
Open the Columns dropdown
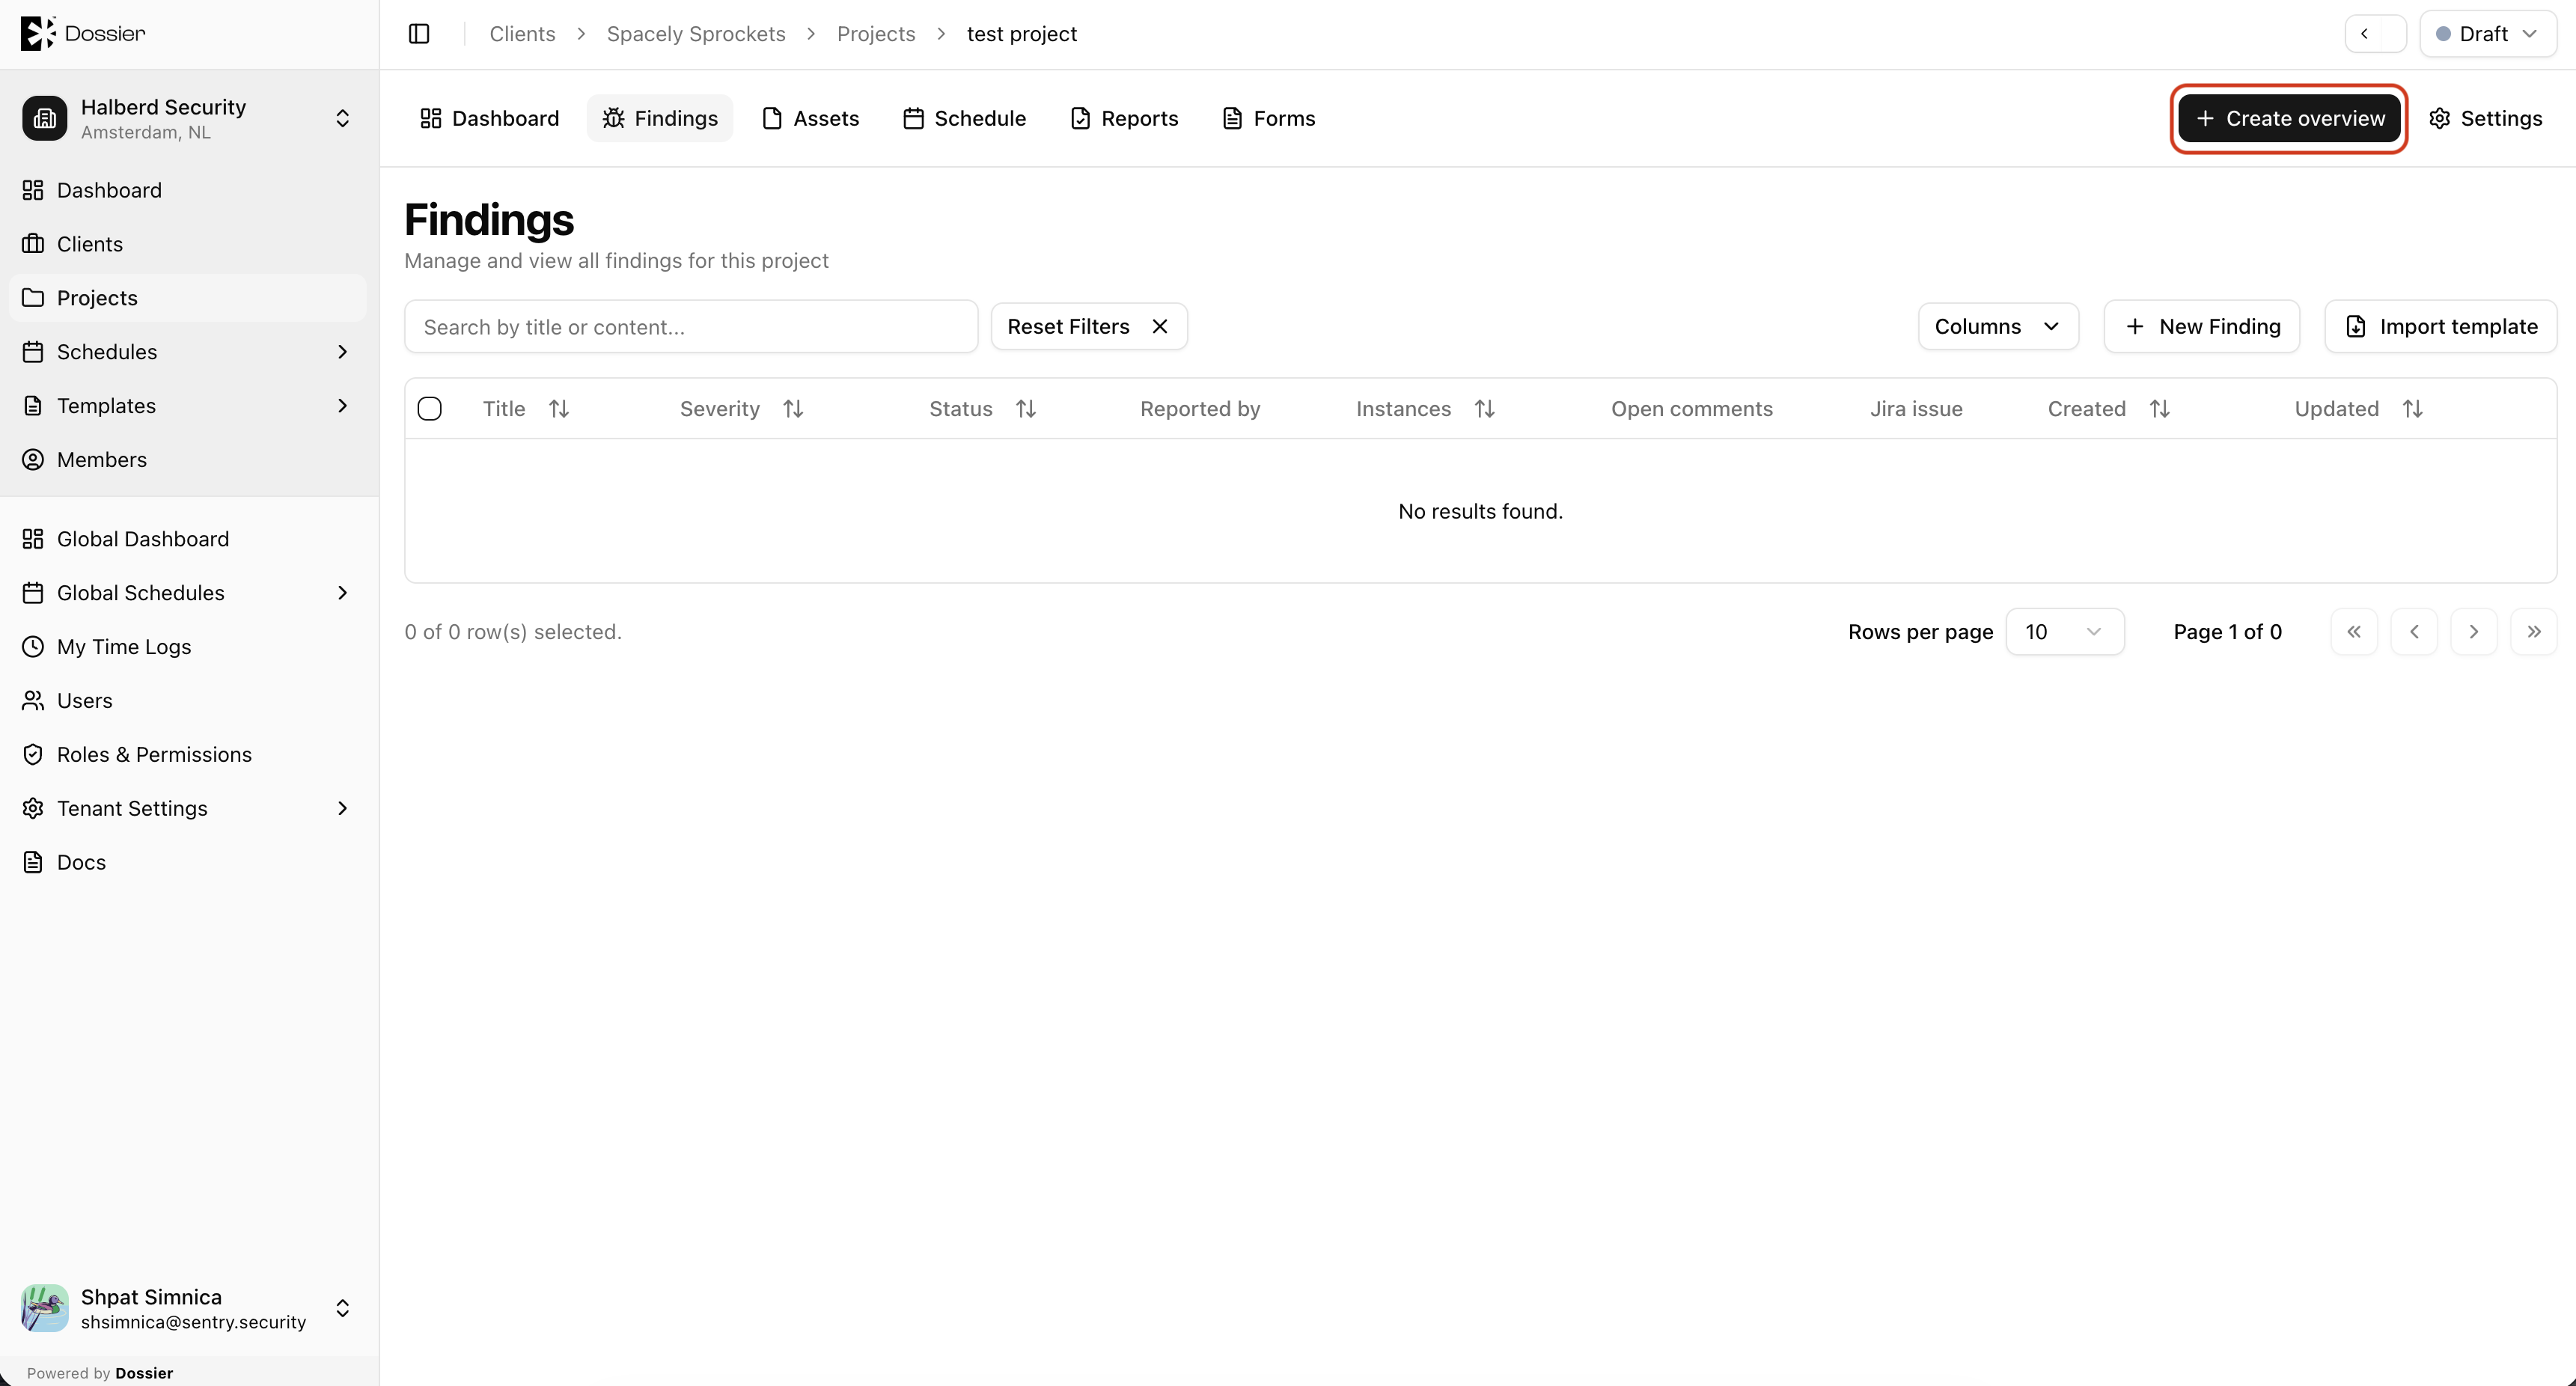(x=1998, y=327)
